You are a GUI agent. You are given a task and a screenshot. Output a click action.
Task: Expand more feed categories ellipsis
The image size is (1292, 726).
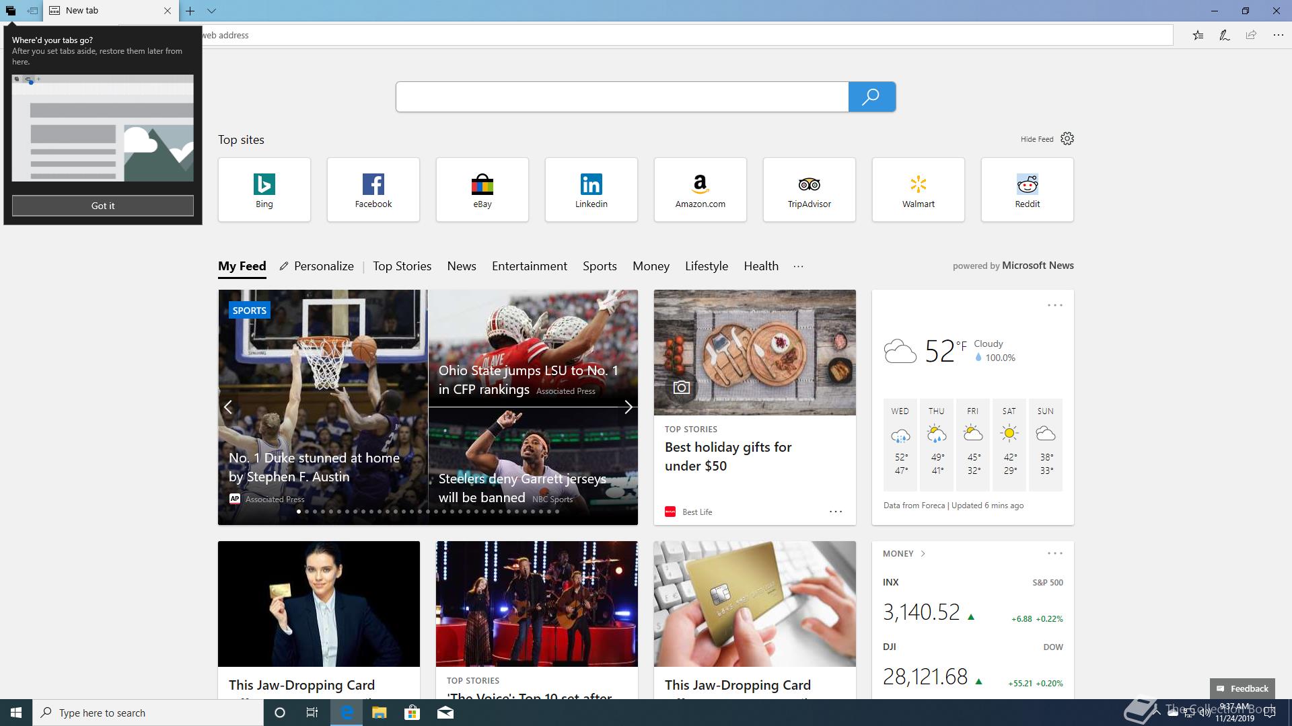(798, 266)
